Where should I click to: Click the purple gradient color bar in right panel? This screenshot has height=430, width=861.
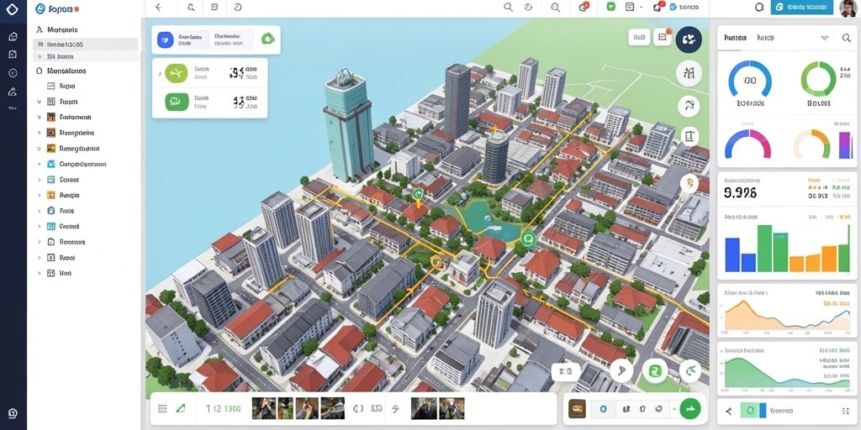click(x=845, y=144)
